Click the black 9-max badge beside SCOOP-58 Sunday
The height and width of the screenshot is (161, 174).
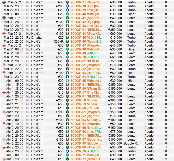click(67, 100)
